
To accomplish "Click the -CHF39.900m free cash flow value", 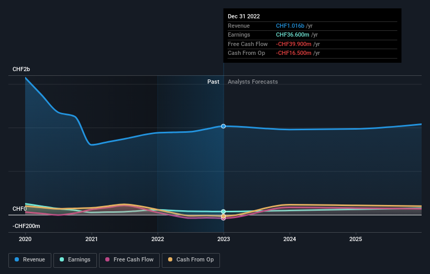I will point(294,44).
